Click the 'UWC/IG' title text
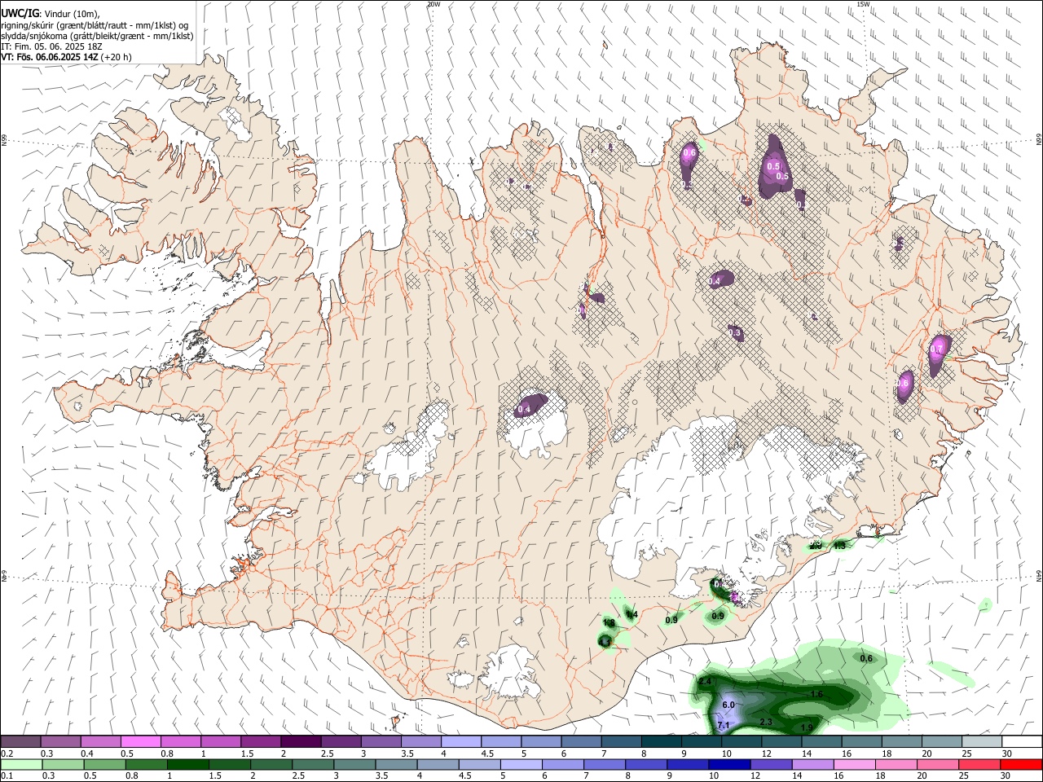1043x782 pixels. coord(20,13)
